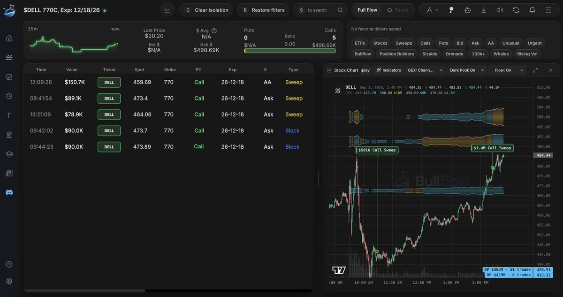Sort by Time column header
The height and width of the screenshot is (297, 563).
41,69
